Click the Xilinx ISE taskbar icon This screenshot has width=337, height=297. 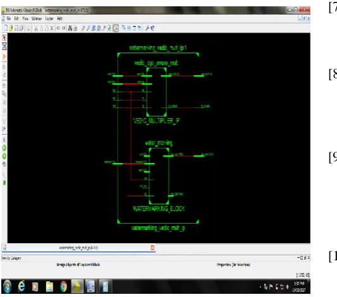click(x=77, y=287)
